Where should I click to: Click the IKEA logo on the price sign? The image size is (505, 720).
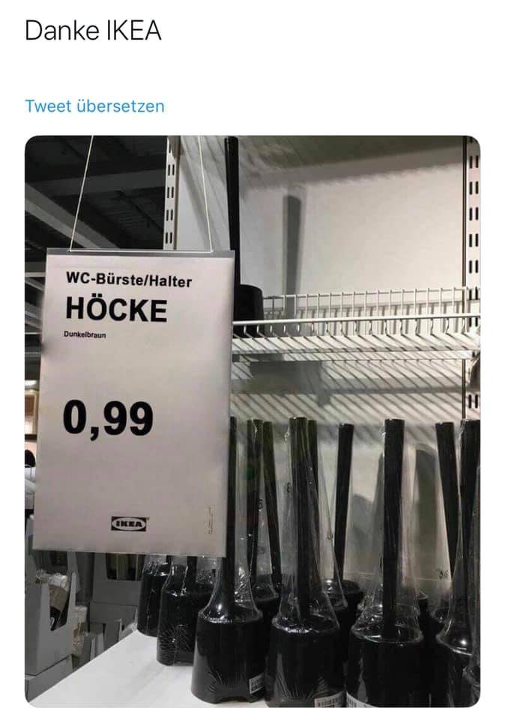pyautogui.click(x=130, y=523)
